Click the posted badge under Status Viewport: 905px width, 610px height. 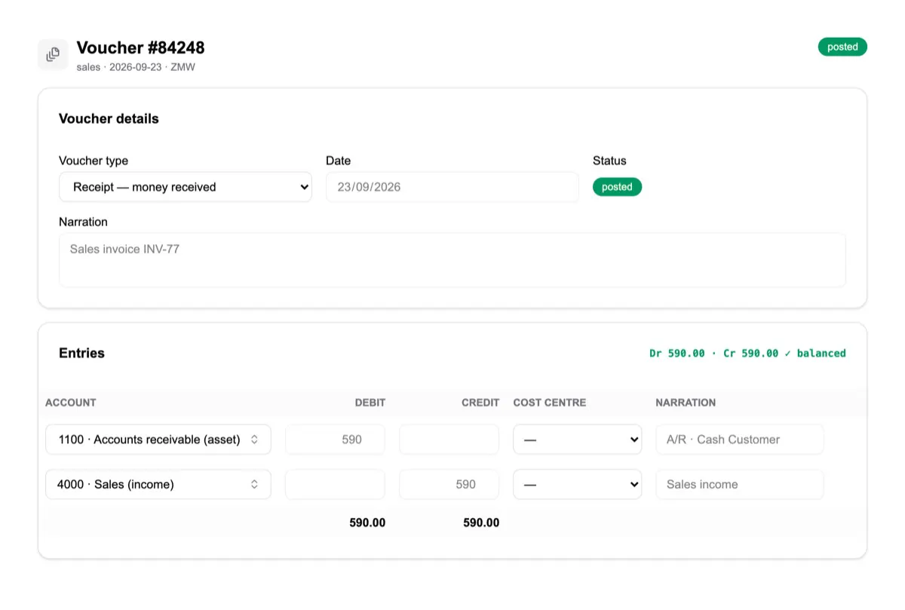[617, 187]
